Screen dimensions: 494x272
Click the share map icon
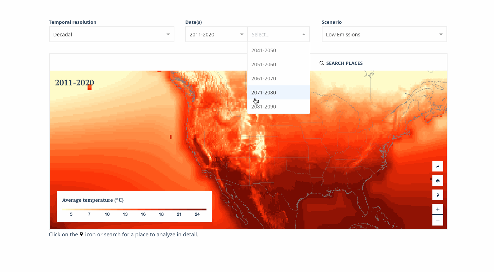coord(437,166)
